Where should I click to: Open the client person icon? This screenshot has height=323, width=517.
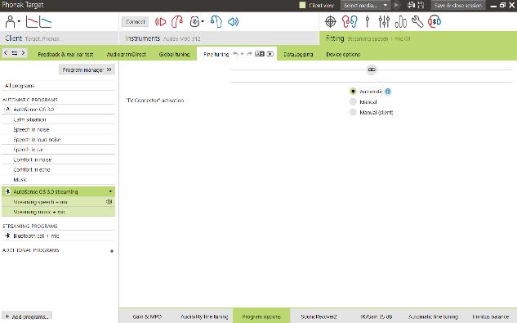[x=11, y=22]
